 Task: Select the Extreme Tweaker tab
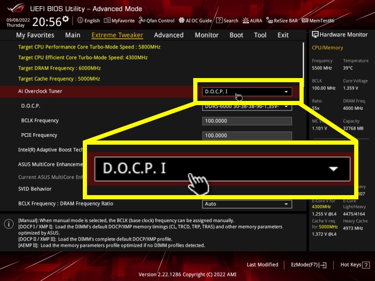pyautogui.click(x=117, y=35)
